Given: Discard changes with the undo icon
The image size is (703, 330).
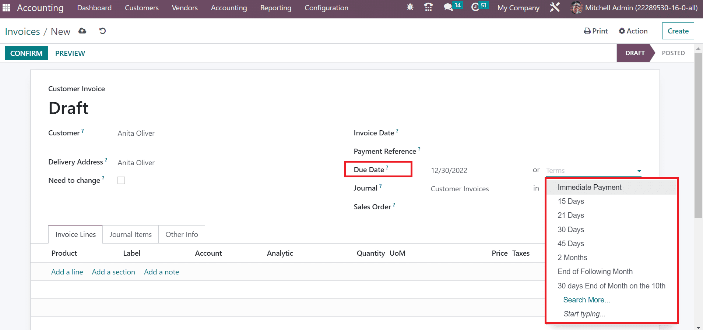Looking at the screenshot, I should point(102,31).
